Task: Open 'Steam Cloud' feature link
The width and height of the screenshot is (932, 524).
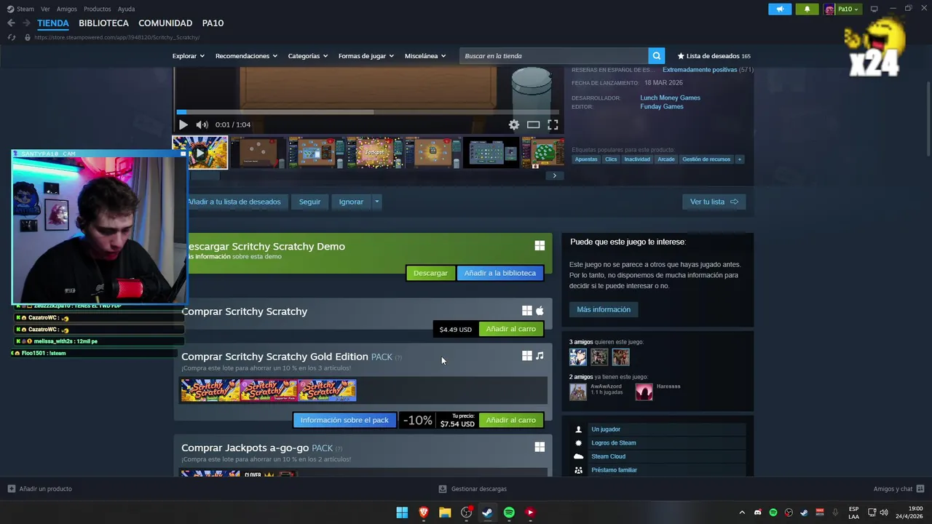Action: click(x=608, y=456)
